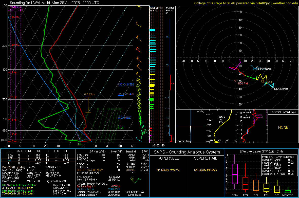
Task: Click the Storm Slinky label
Action: 184,141
